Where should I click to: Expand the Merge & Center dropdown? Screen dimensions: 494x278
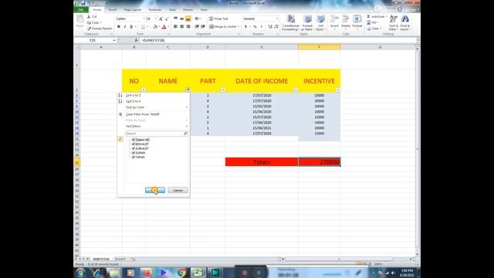pyautogui.click(x=239, y=27)
